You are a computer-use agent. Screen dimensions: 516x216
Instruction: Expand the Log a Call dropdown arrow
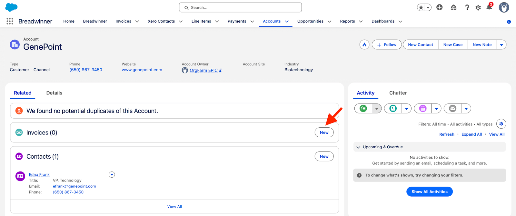(406, 109)
